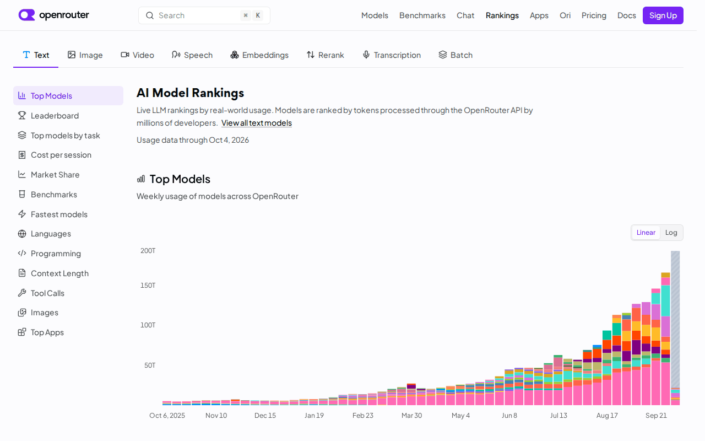Click the Fastest models lightning icon
Screen dimensions: 705x441
tap(22, 214)
